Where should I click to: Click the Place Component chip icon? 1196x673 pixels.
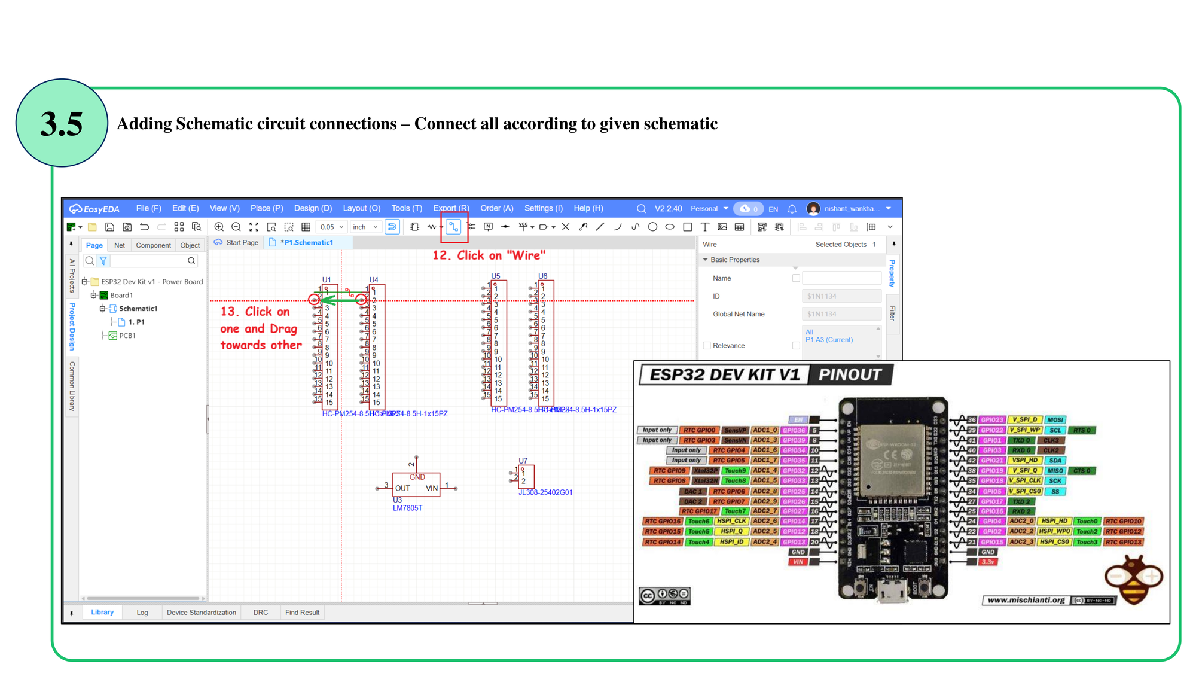pos(414,227)
